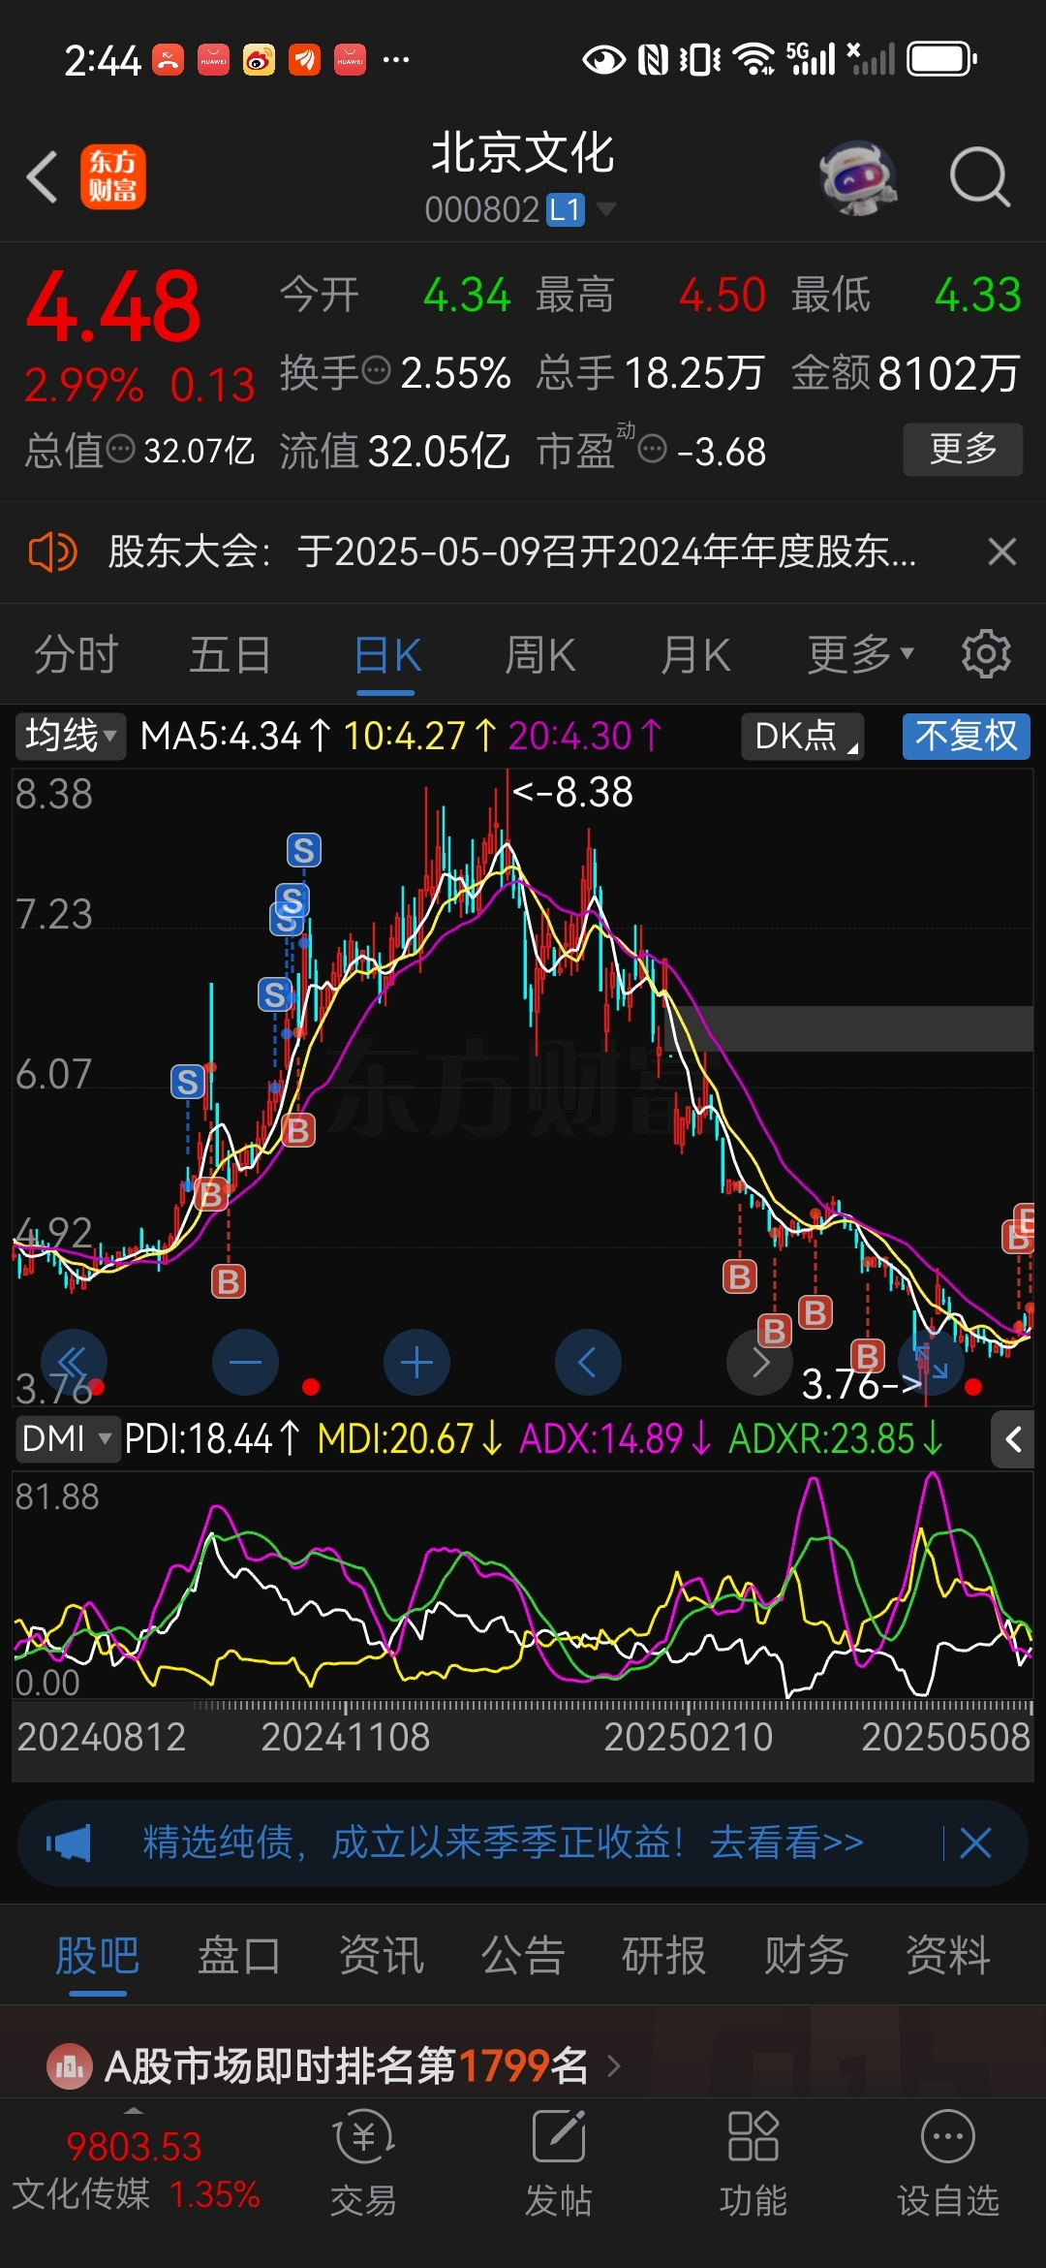1046x2268 pixels.
Task: Open 功能 functions icon
Action: coord(753,2136)
